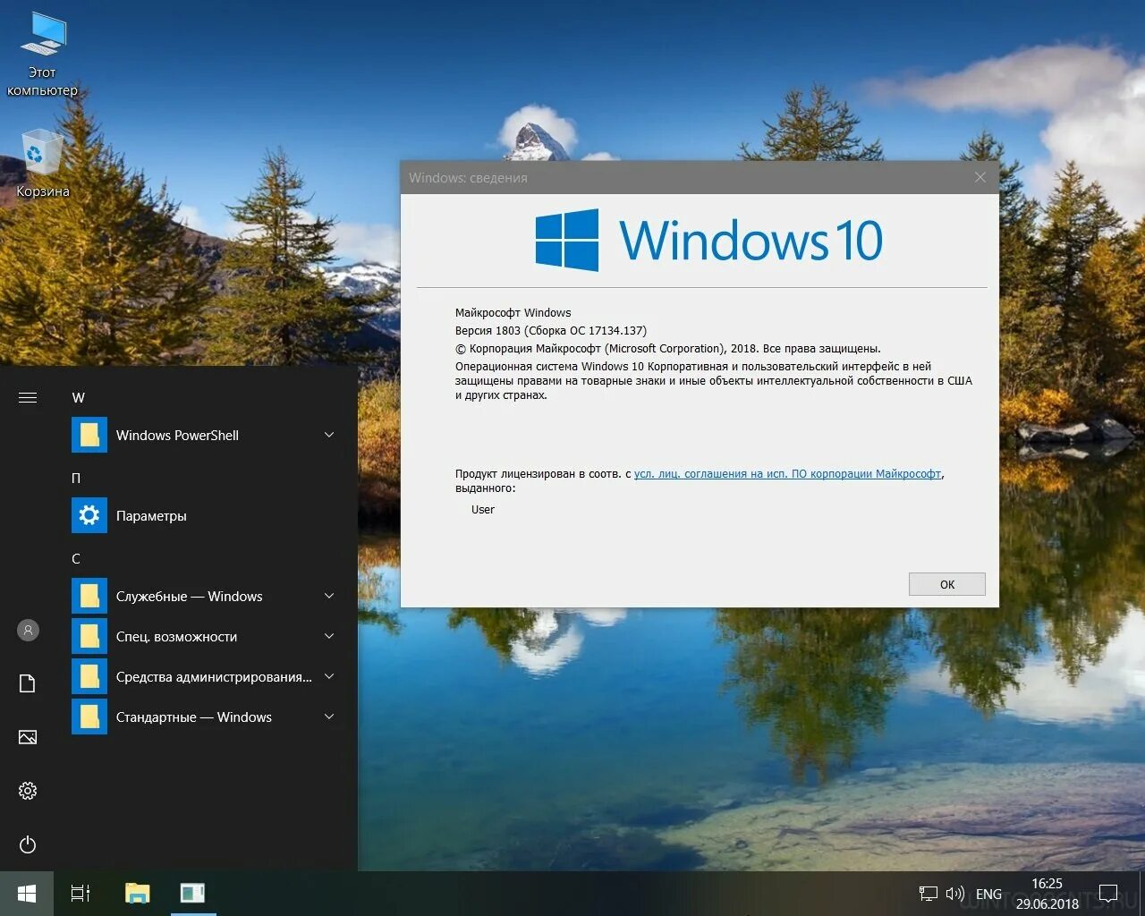Expand Служебные — Windows chevron
Viewport: 1145px width, 916px height.
coord(329,596)
